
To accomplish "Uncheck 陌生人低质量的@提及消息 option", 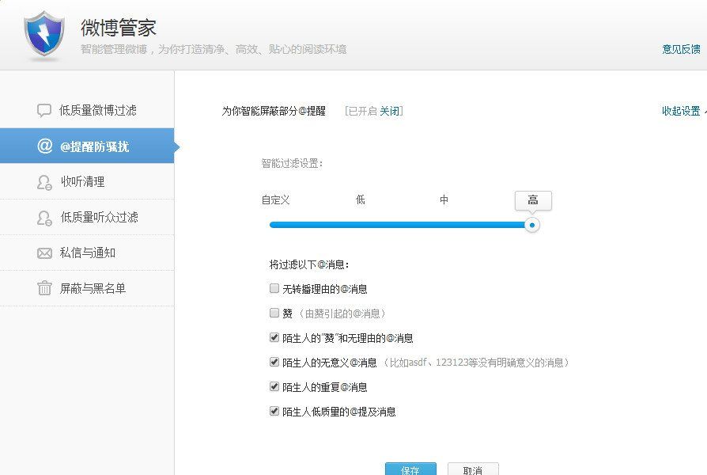I will coord(274,412).
